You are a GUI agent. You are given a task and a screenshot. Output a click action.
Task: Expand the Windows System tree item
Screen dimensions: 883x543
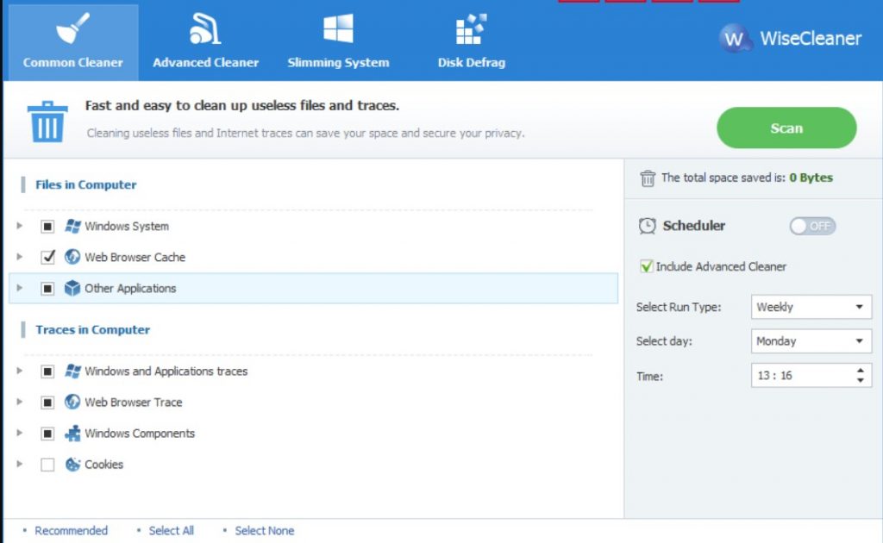click(19, 226)
